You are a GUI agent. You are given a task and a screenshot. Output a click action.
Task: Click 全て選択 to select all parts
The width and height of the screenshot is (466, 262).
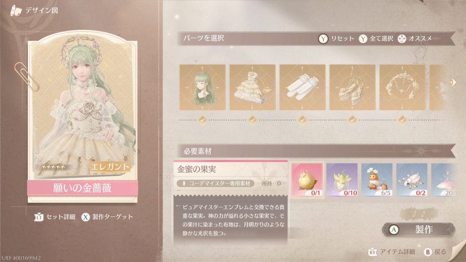click(375, 39)
